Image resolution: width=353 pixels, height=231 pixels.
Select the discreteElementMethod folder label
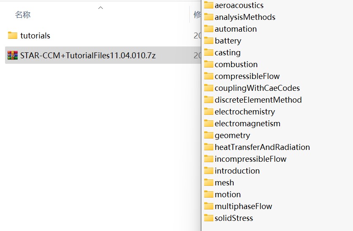258,100
